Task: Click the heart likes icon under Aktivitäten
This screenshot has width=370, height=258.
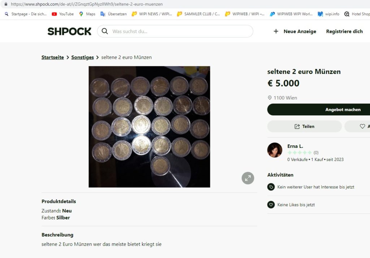Action: (271, 205)
